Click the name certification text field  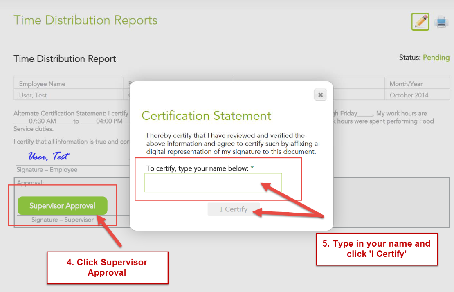213,183
